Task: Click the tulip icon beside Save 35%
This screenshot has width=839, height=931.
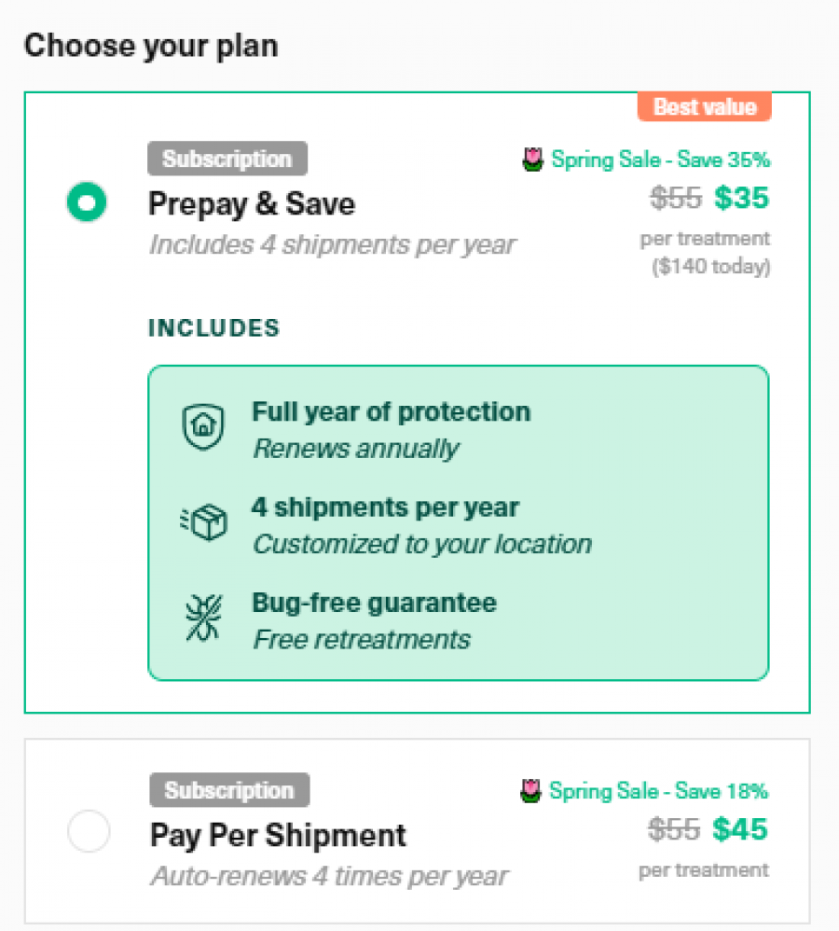Action: click(x=532, y=160)
